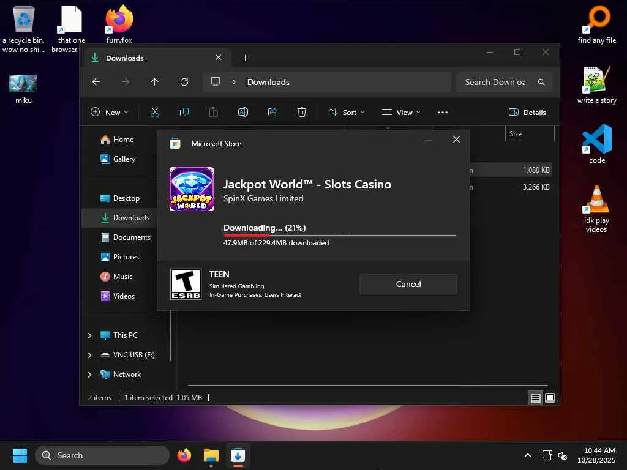
Task: Toggle the Details pane button
Action: click(x=527, y=112)
